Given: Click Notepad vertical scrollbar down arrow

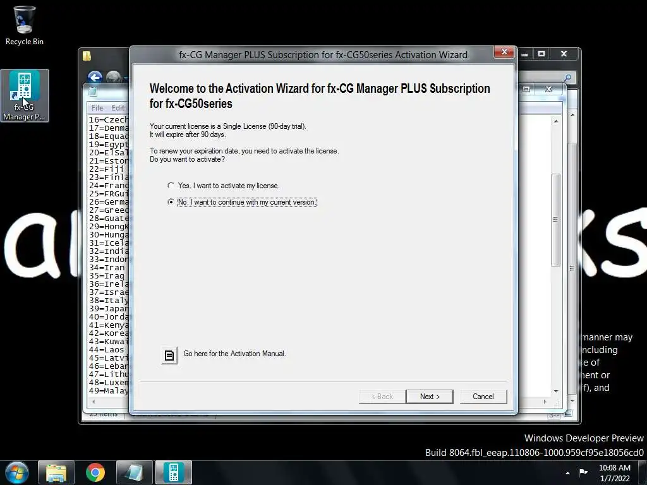Looking at the screenshot, I should click(556, 392).
